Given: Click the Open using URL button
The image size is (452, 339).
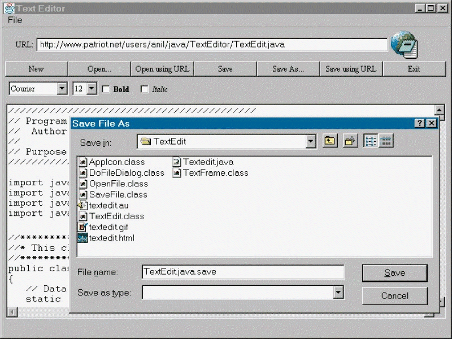Looking at the screenshot, I should (162, 69).
